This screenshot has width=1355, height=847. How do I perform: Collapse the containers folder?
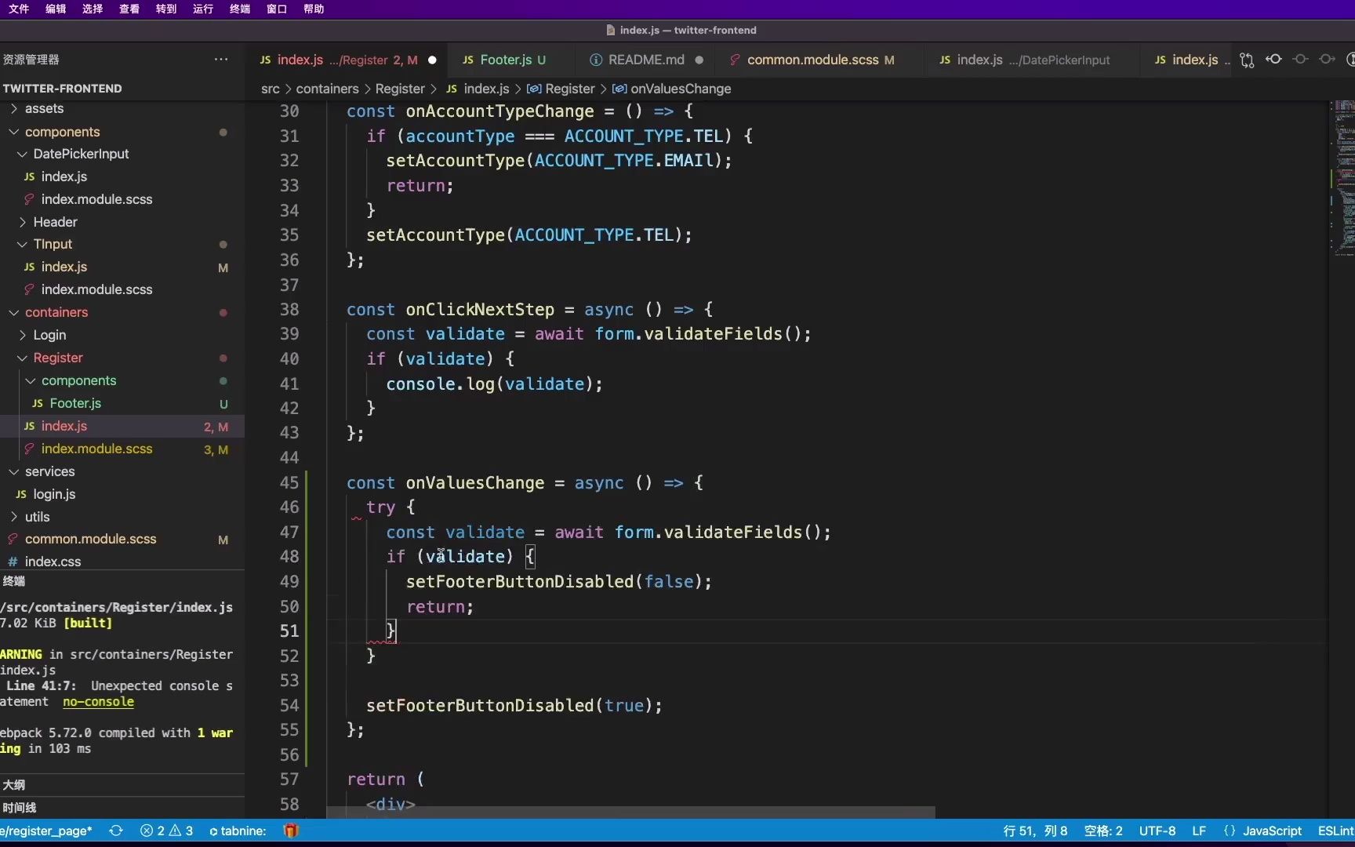click(122, 312)
